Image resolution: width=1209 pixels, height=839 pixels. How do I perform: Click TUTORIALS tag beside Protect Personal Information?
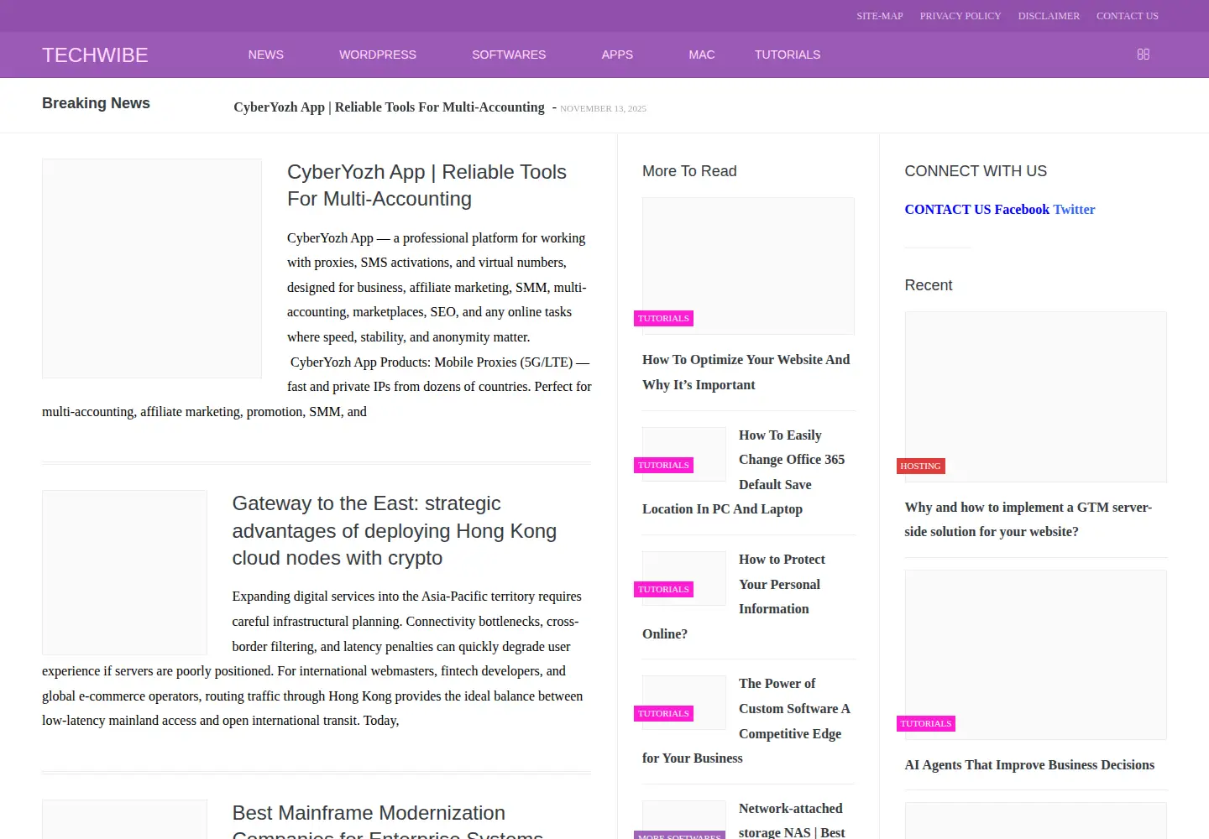coord(663,590)
